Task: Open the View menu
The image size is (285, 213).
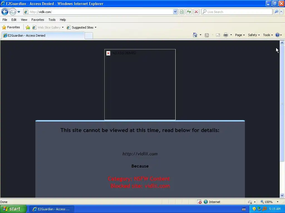Action: pos(24,20)
